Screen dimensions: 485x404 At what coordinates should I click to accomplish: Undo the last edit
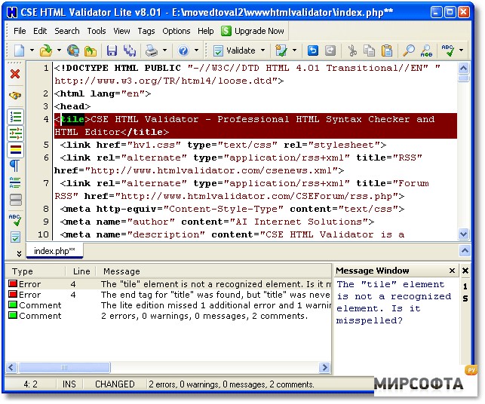point(313,50)
